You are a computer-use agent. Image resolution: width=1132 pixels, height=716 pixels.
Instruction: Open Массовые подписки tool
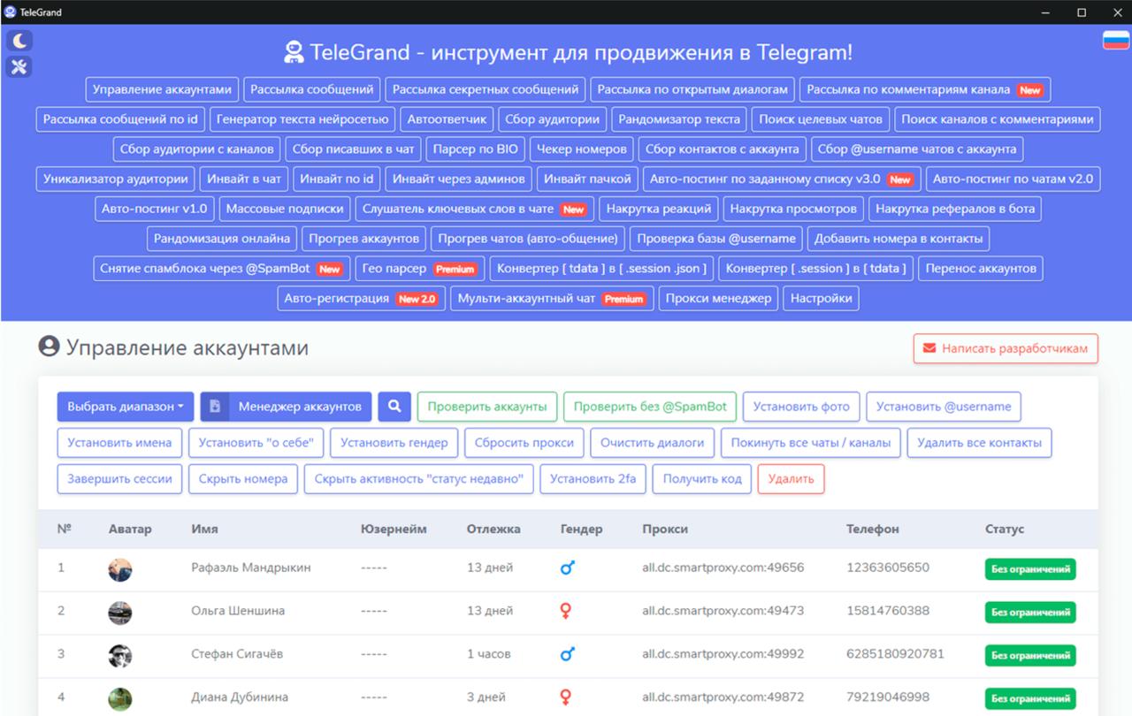coord(285,209)
